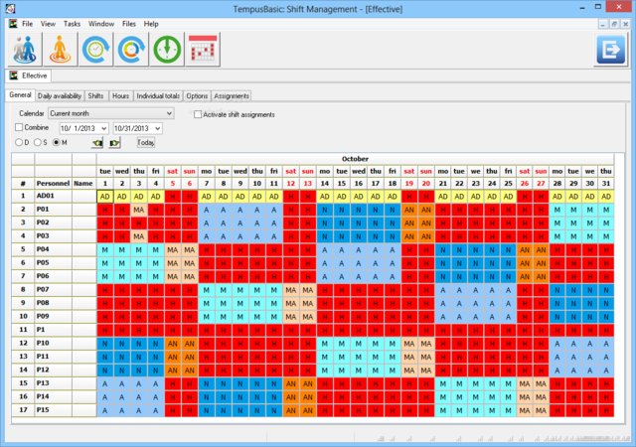Expand the 10/1/2013 start date picker
The width and height of the screenshot is (636, 447).
103,128
